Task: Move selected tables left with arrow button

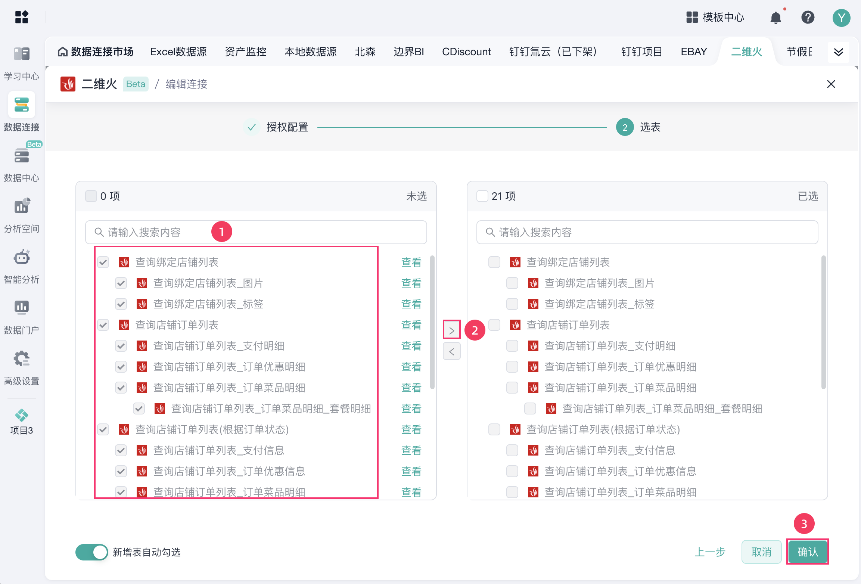Action: 452,351
